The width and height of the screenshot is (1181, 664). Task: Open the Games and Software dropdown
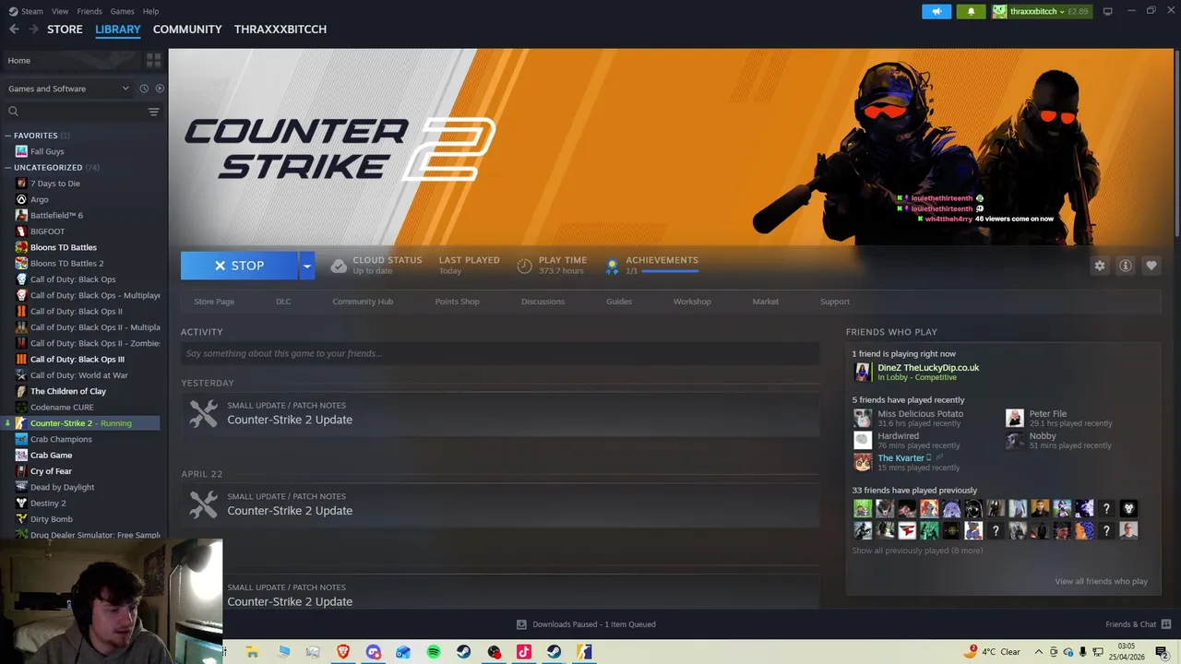(x=68, y=89)
